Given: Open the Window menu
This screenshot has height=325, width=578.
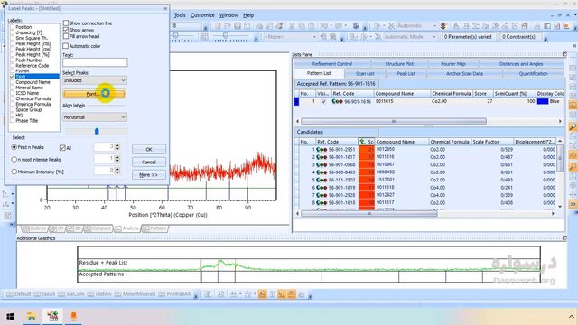Looking at the screenshot, I should (x=228, y=15).
